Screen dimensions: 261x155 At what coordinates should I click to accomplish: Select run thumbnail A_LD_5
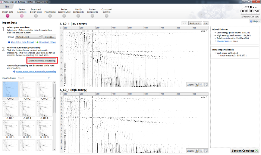[28, 110]
